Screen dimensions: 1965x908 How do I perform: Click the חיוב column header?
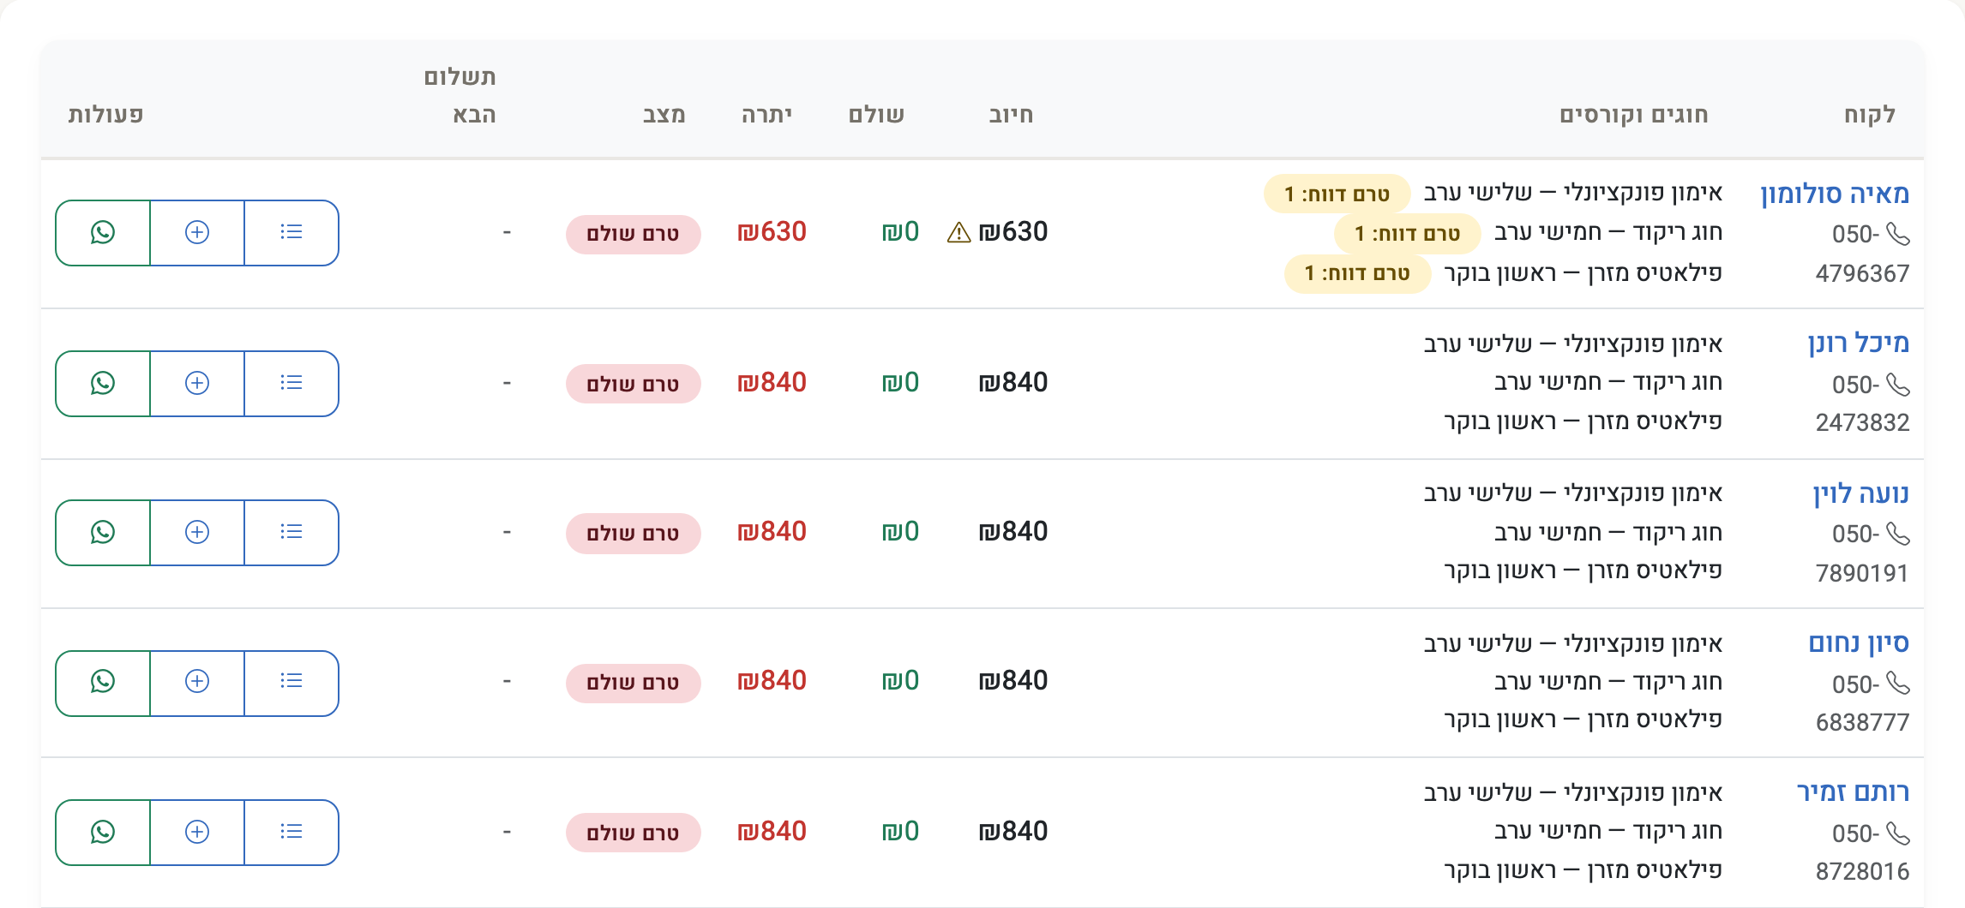[1012, 115]
